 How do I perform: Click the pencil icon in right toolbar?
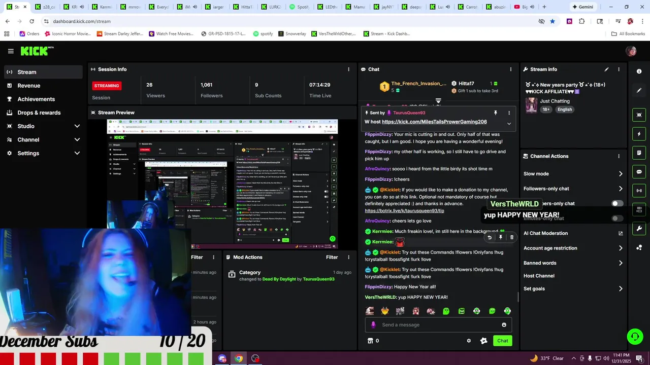639,90
